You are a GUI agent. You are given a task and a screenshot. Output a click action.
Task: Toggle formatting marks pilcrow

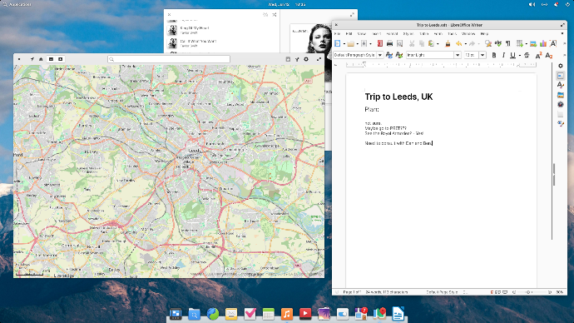click(508, 43)
